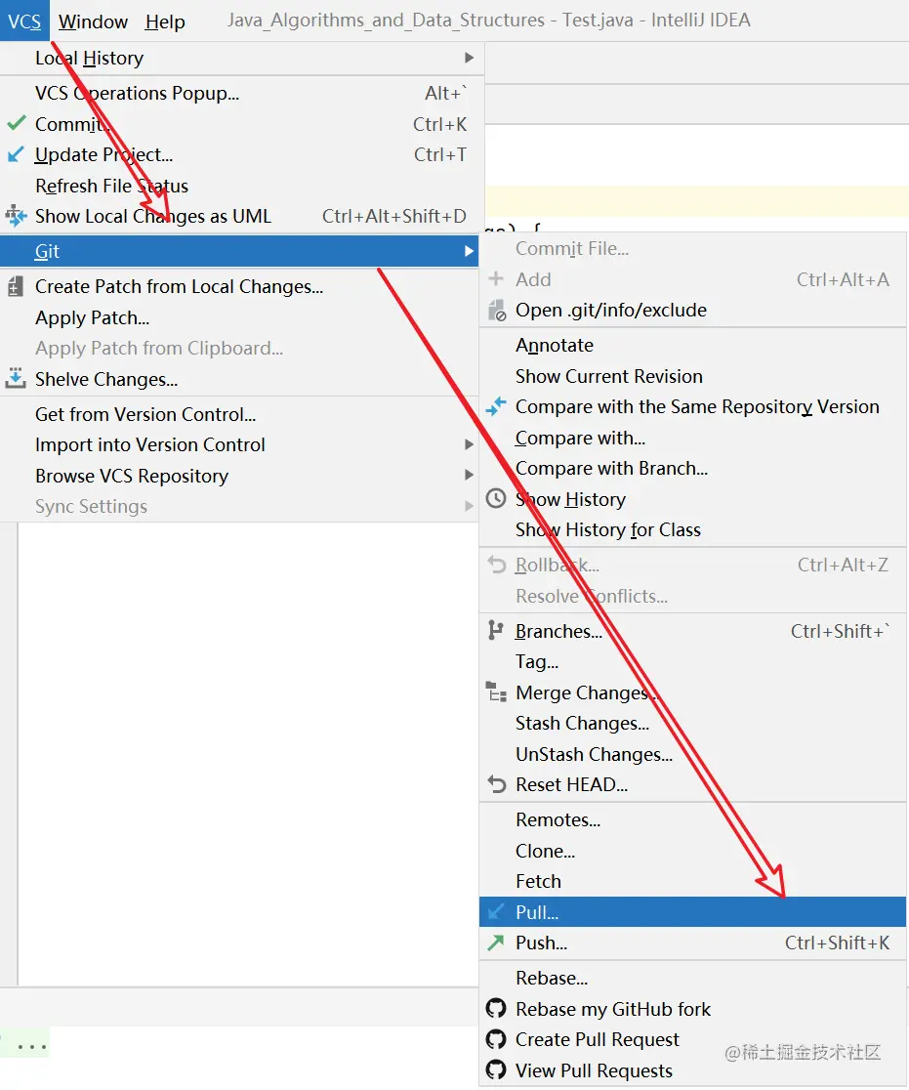909x1090 pixels.
Task: Click the green arrow icon beside Push
Action: [x=495, y=943]
